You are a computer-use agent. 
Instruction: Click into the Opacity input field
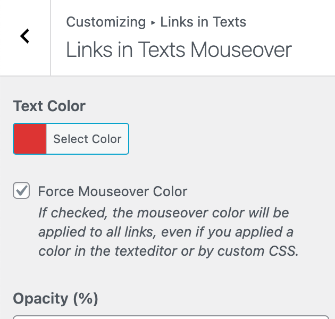point(170,317)
